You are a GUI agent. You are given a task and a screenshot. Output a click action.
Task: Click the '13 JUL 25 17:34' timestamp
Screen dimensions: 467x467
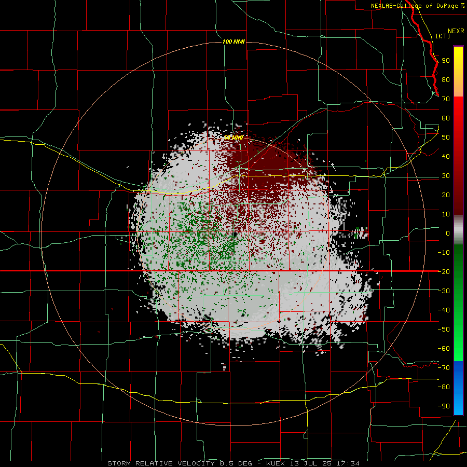pyautogui.click(x=324, y=463)
